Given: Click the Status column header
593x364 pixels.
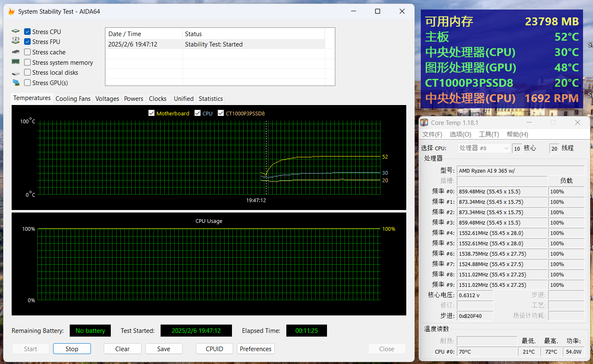Looking at the screenshot, I should (x=254, y=34).
